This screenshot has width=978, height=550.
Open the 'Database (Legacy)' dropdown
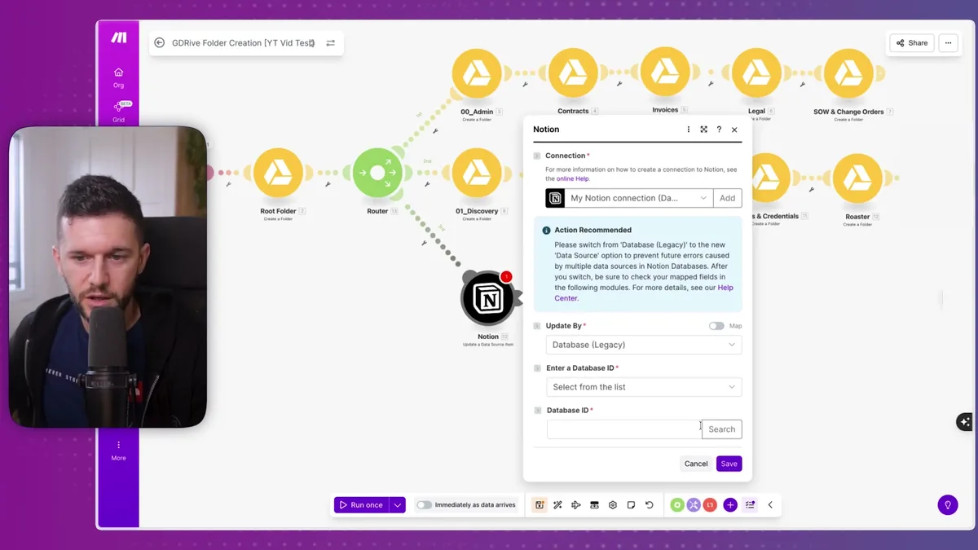643,344
